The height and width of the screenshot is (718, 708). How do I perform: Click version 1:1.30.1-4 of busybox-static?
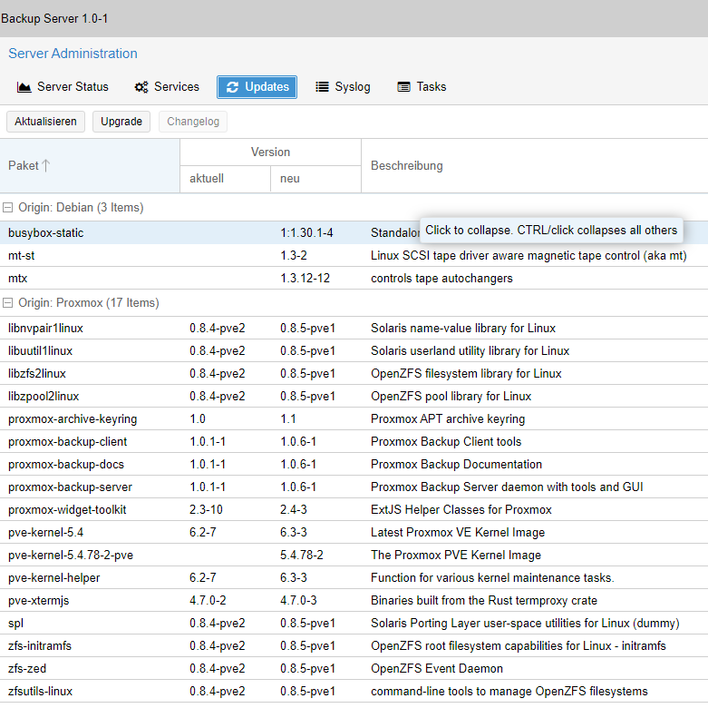[306, 233]
